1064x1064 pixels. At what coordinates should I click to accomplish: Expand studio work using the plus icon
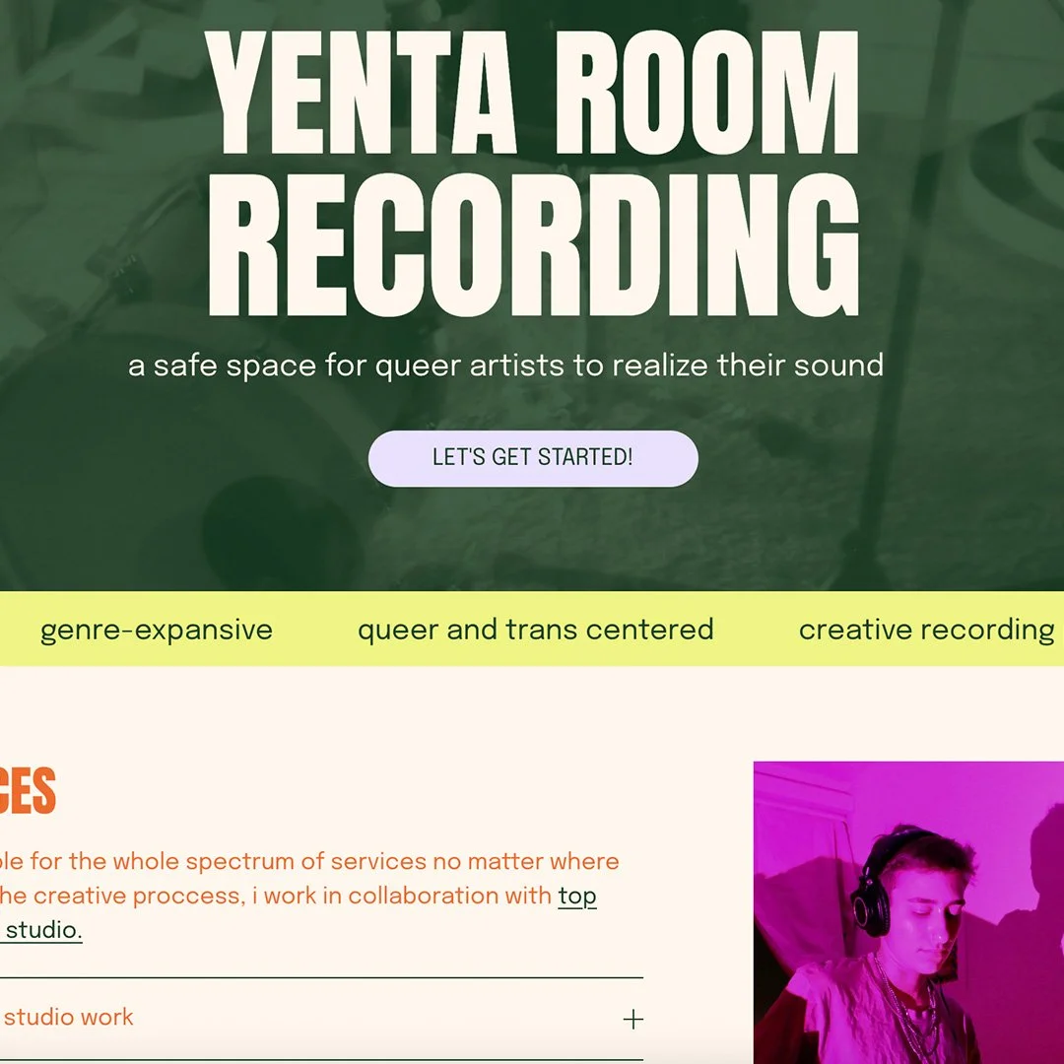point(632,1019)
